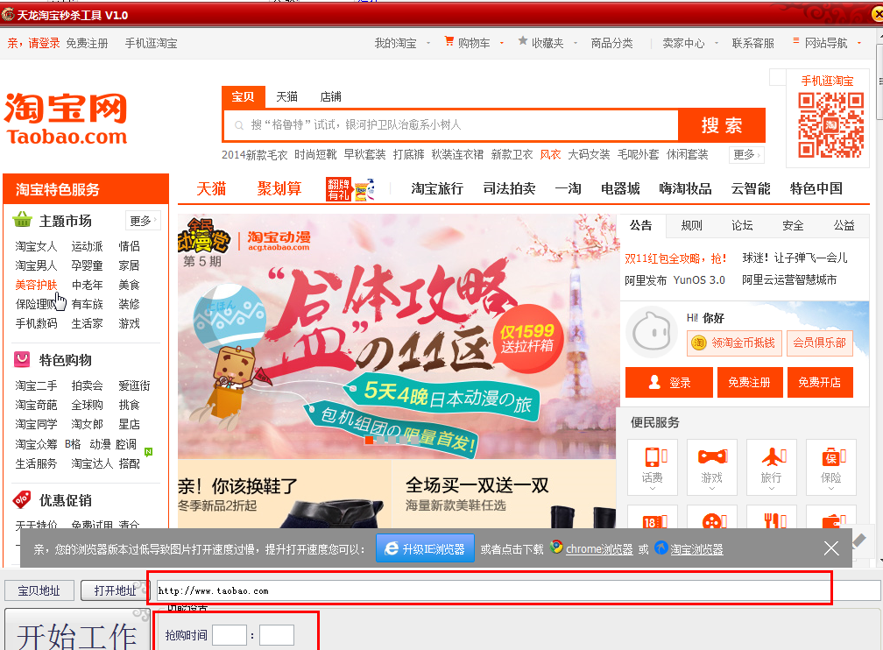883x650 pixels.
Task: Click the favorites star icon
Action: [x=523, y=41]
